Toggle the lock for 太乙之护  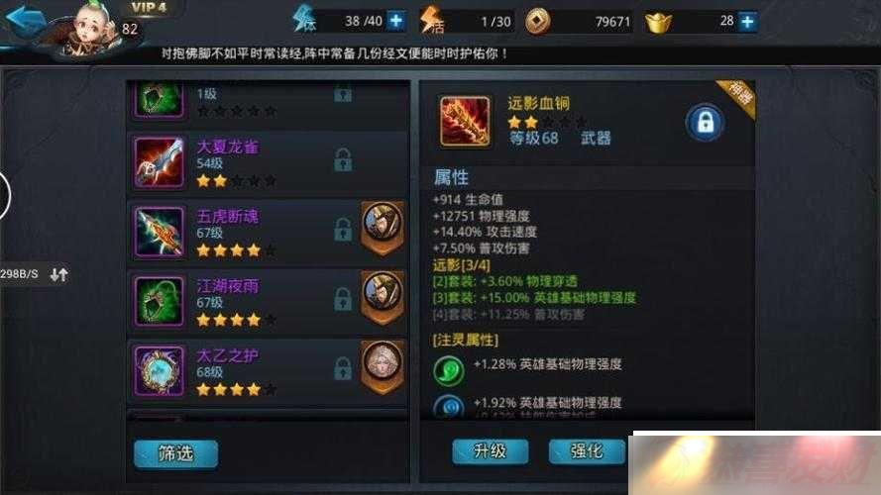coord(343,368)
